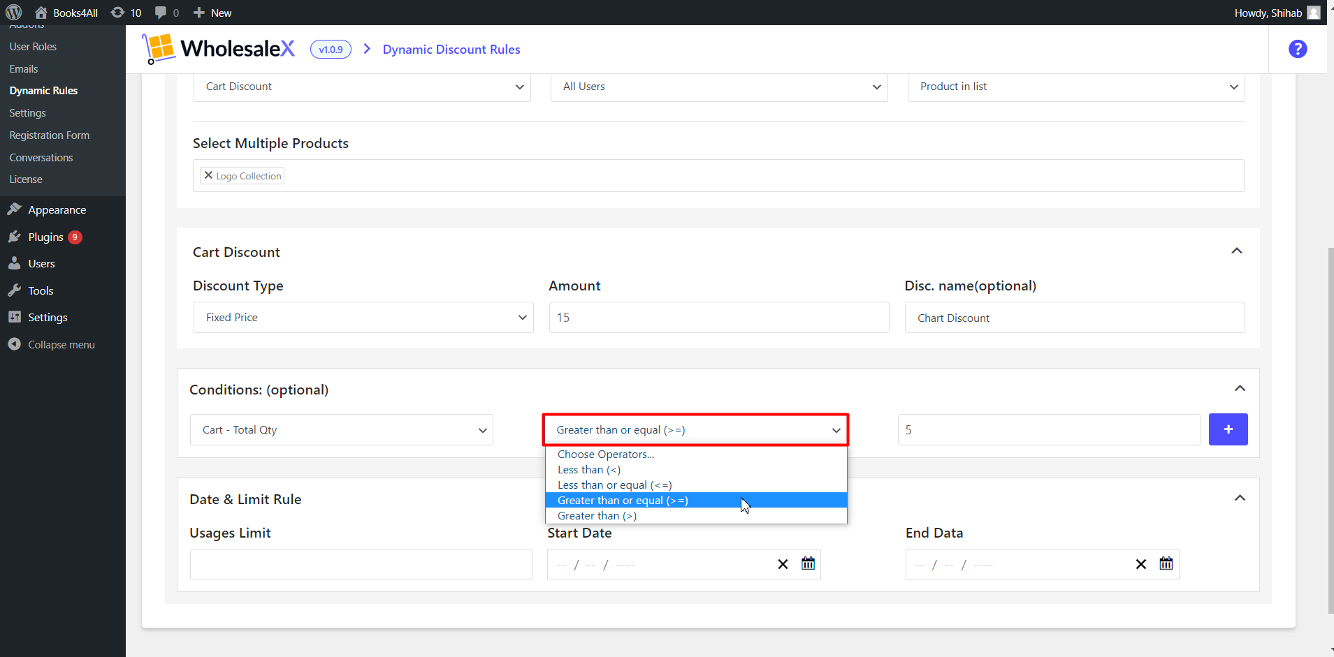Click the Usages Limit input field
Image resolution: width=1334 pixels, height=657 pixels.
(361, 565)
